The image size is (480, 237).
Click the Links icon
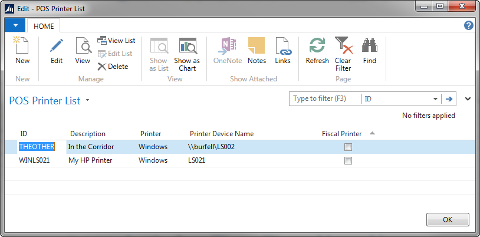click(283, 46)
